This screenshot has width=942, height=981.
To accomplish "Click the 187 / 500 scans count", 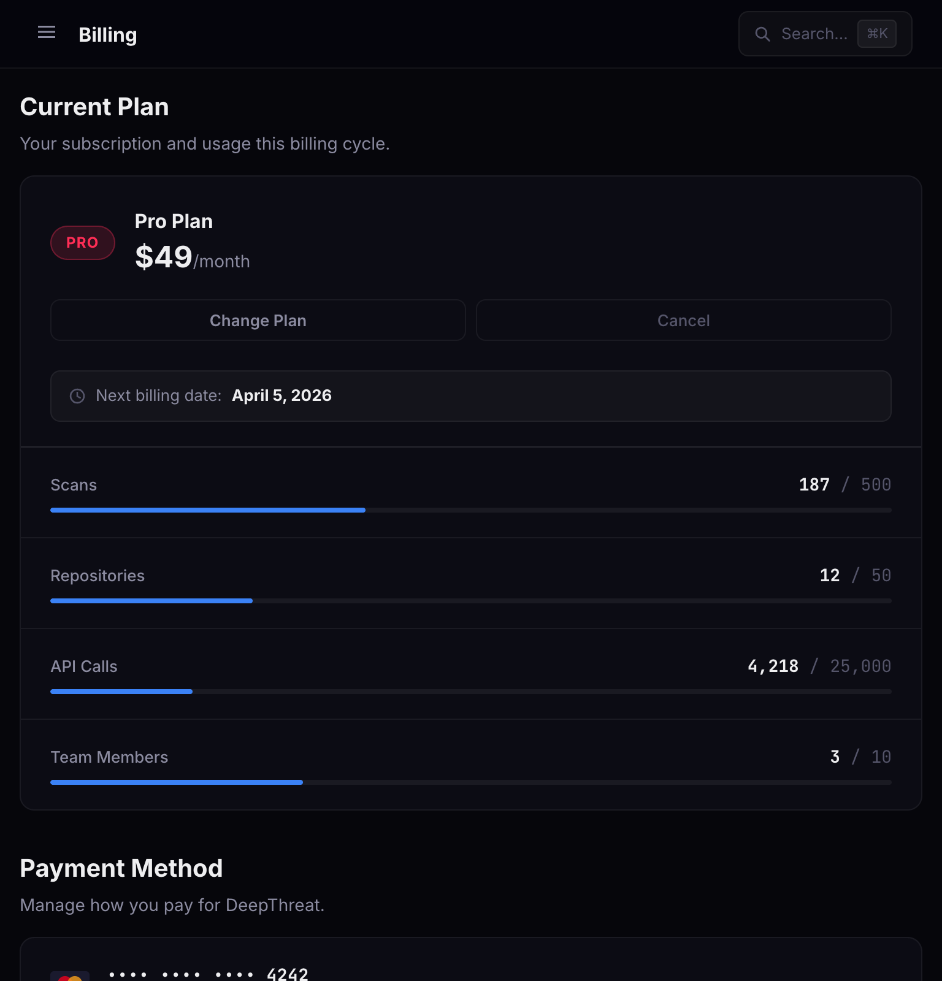I will (x=844, y=485).
